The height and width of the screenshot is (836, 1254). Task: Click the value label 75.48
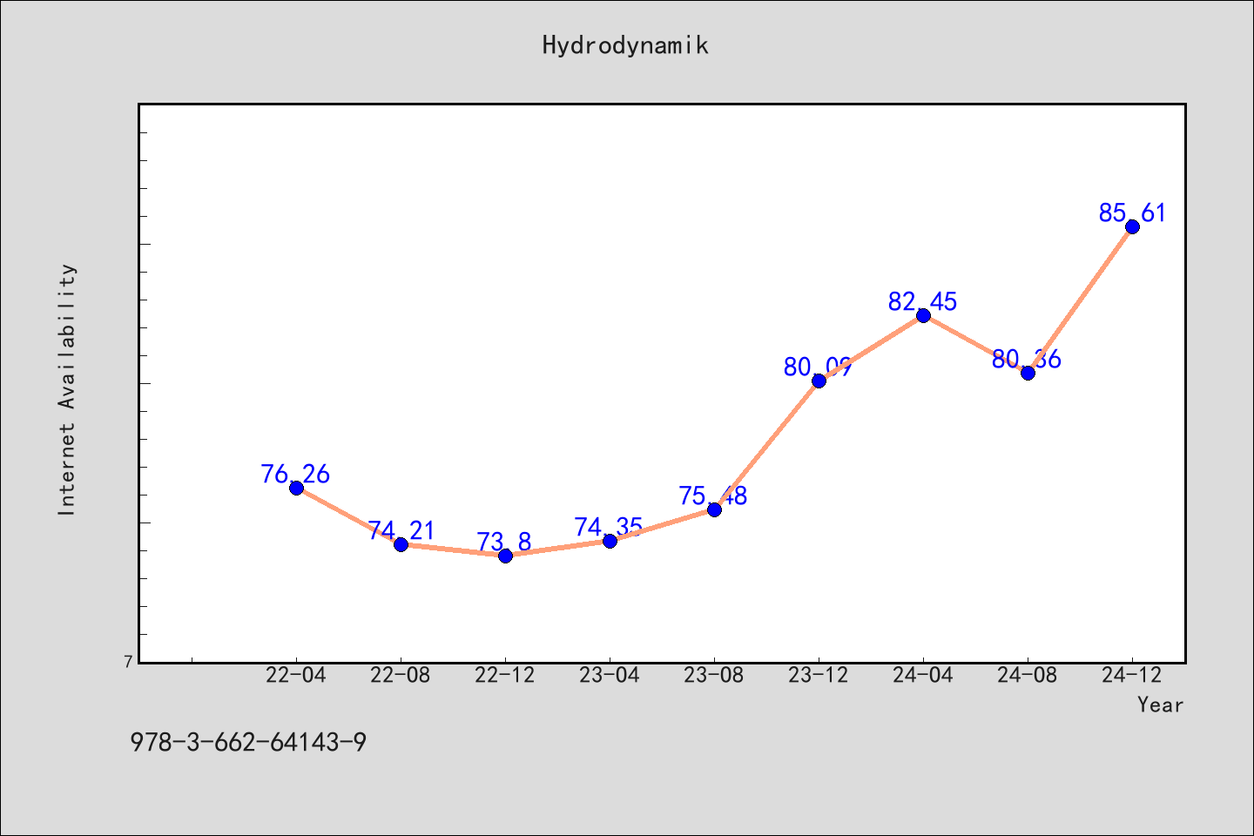pos(714,496)
